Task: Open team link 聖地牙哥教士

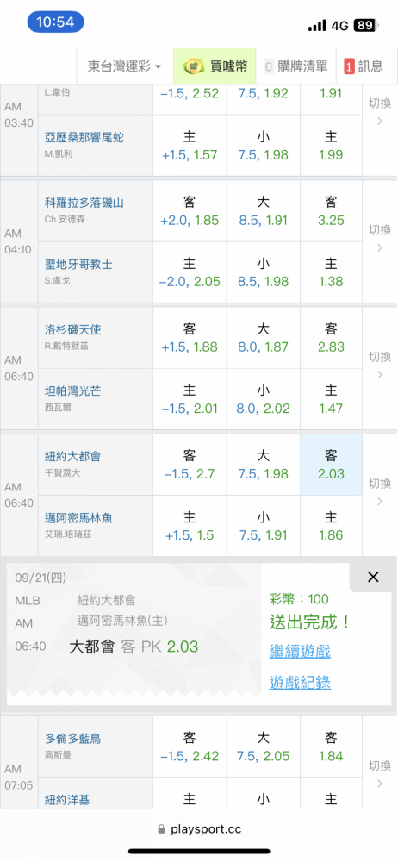Action: tap(78, 265)
